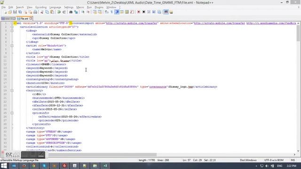
Task: Click the Paste toolbar icon
Action: tap(52, 12)
